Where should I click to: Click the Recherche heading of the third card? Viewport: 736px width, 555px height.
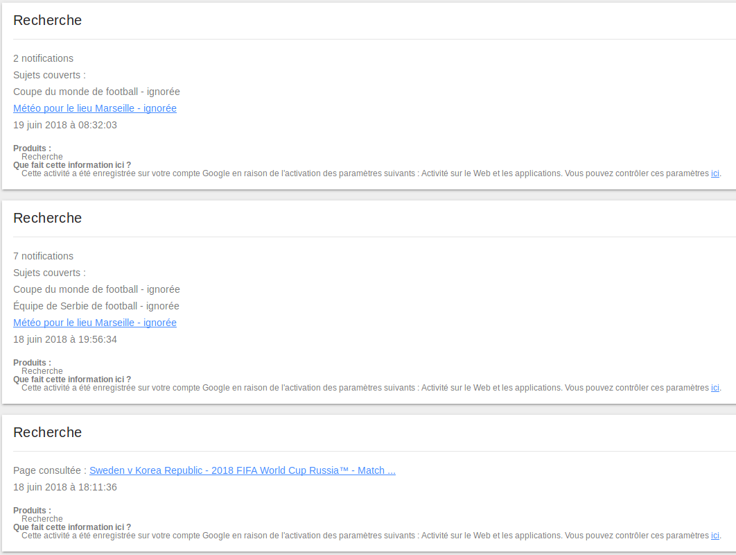[47, 432]
